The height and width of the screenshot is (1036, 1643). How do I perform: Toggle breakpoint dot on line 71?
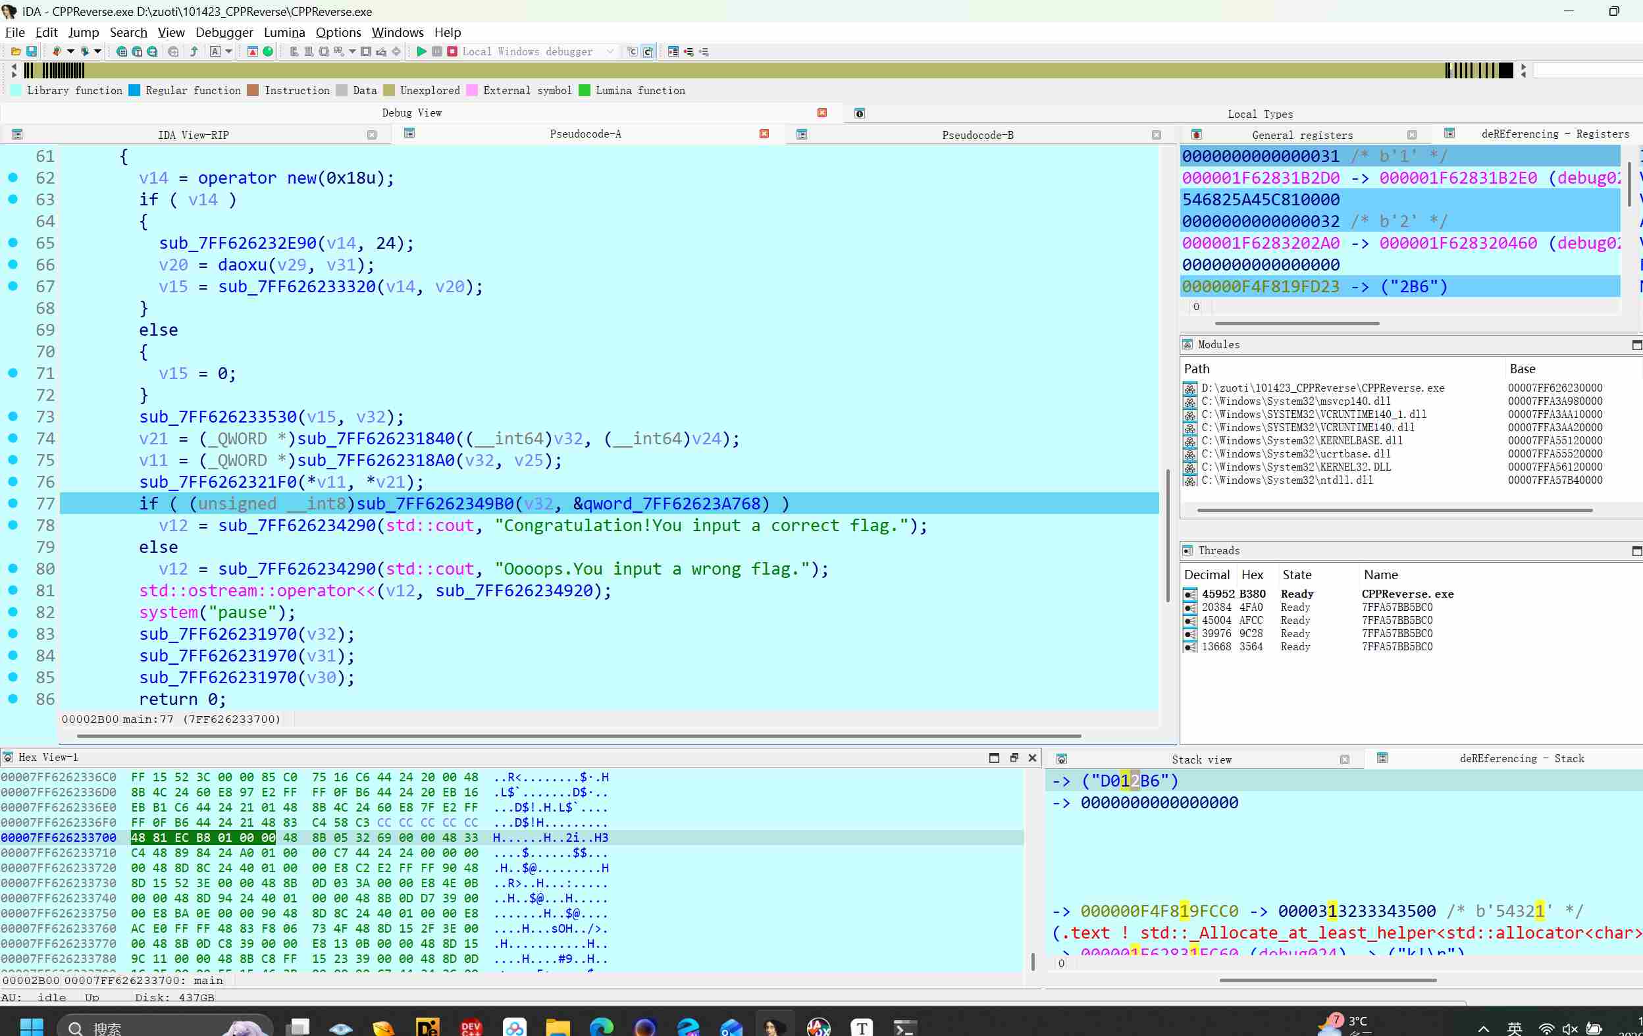click(x=13, y=373)
